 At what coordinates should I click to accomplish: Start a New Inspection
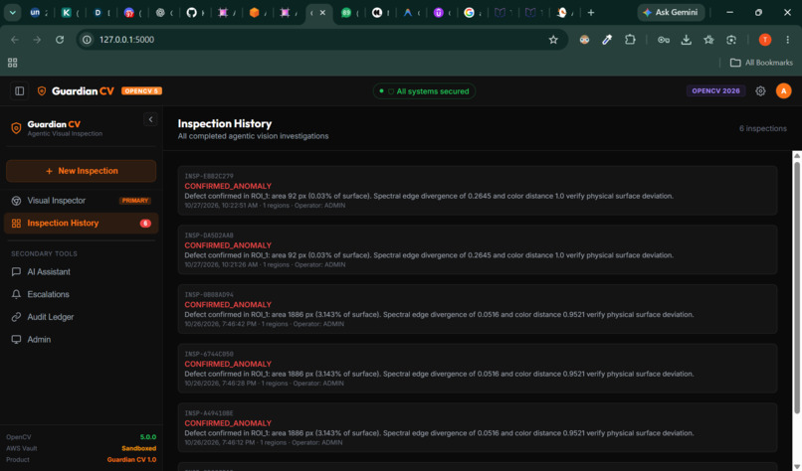click(x=81, y=171)
